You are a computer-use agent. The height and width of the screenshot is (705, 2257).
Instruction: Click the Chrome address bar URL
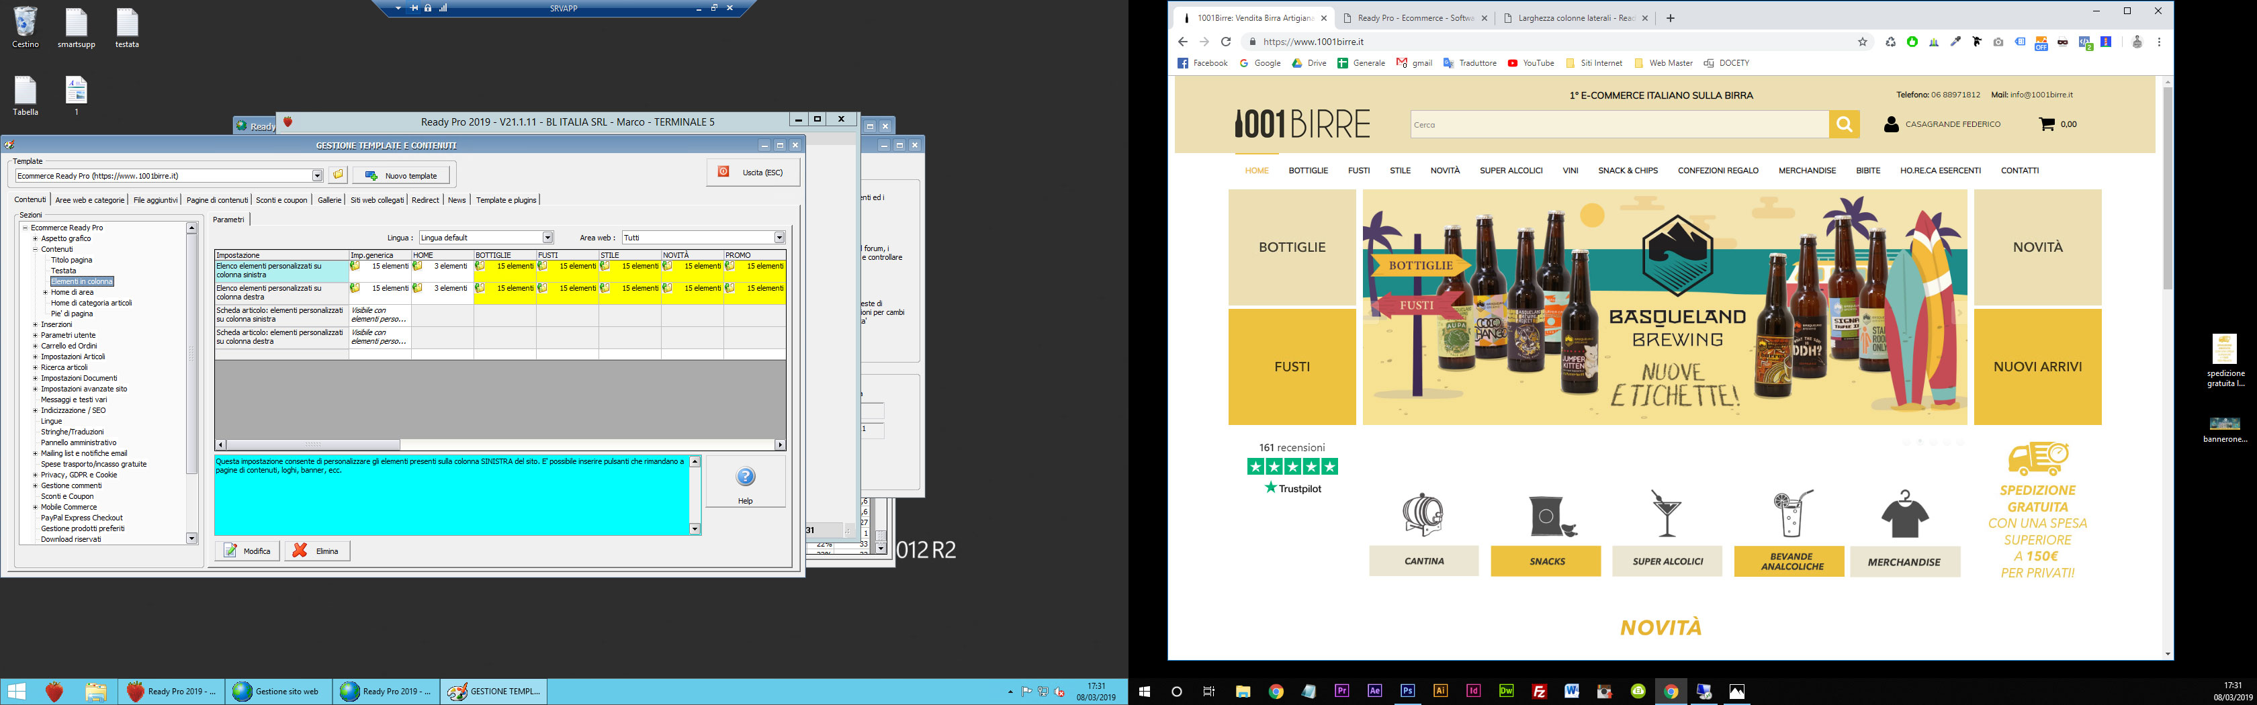1313,42
